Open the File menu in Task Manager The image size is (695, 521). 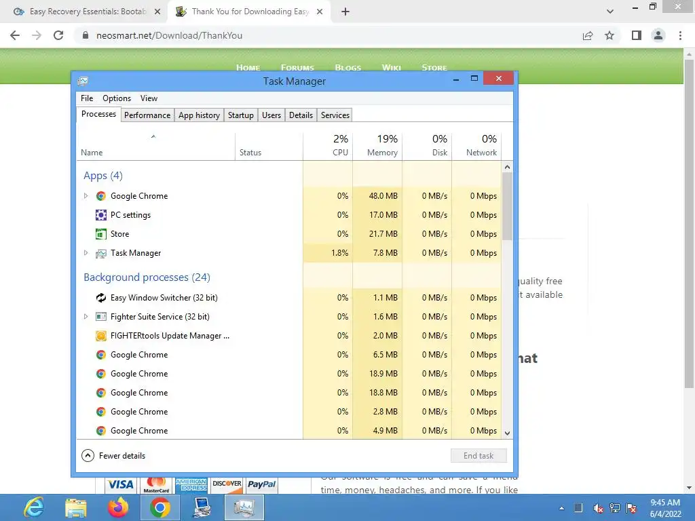(87, 98)
